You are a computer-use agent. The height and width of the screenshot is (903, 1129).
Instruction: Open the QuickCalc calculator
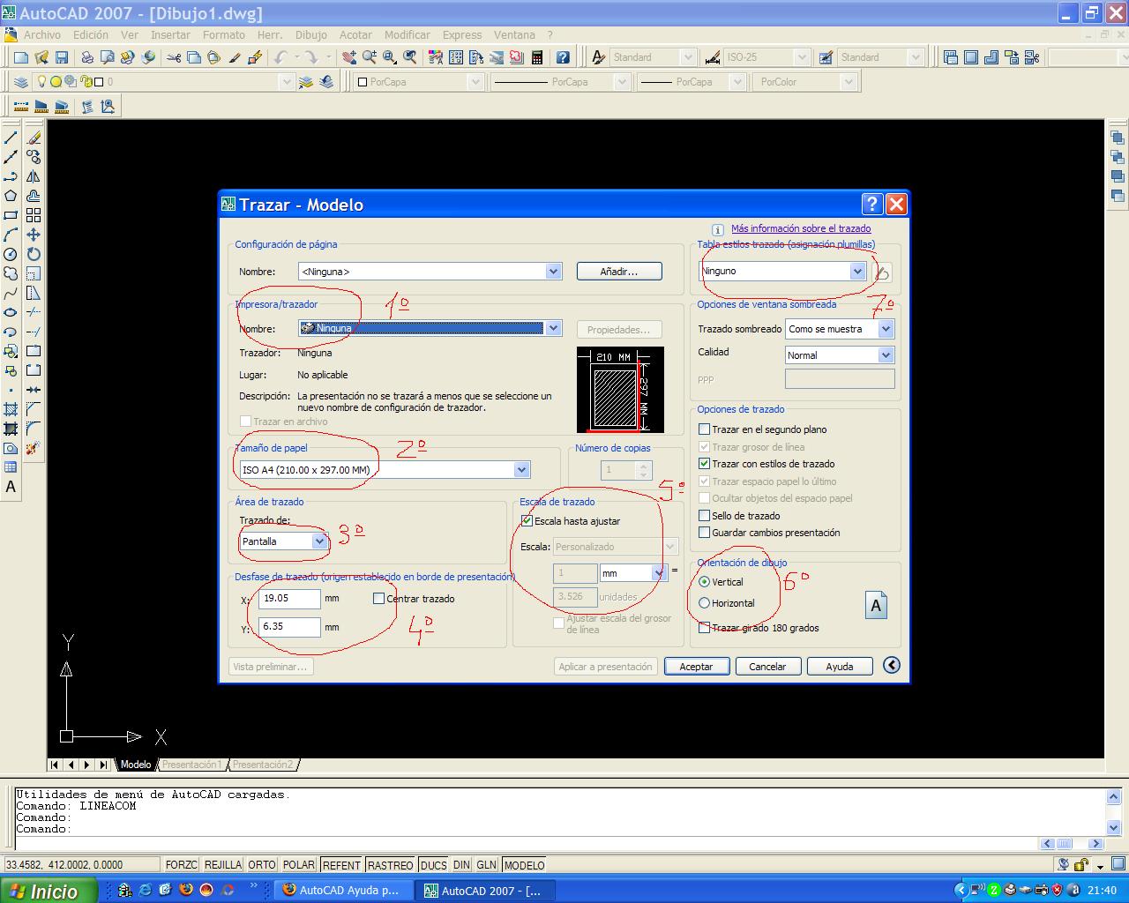coord(537,57)
